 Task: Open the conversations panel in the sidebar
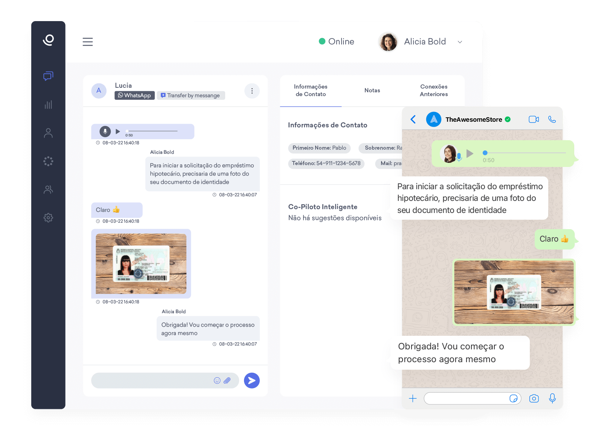pos(48,77)
